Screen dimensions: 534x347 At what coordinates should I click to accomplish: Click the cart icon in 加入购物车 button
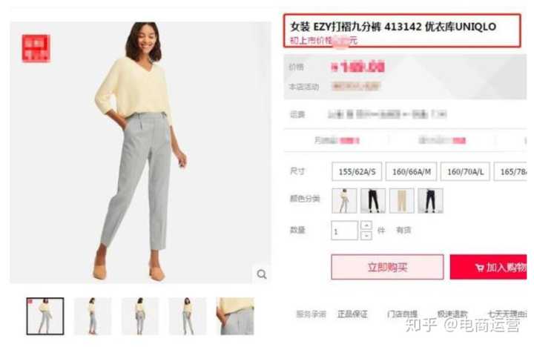[x=480, y=268]
